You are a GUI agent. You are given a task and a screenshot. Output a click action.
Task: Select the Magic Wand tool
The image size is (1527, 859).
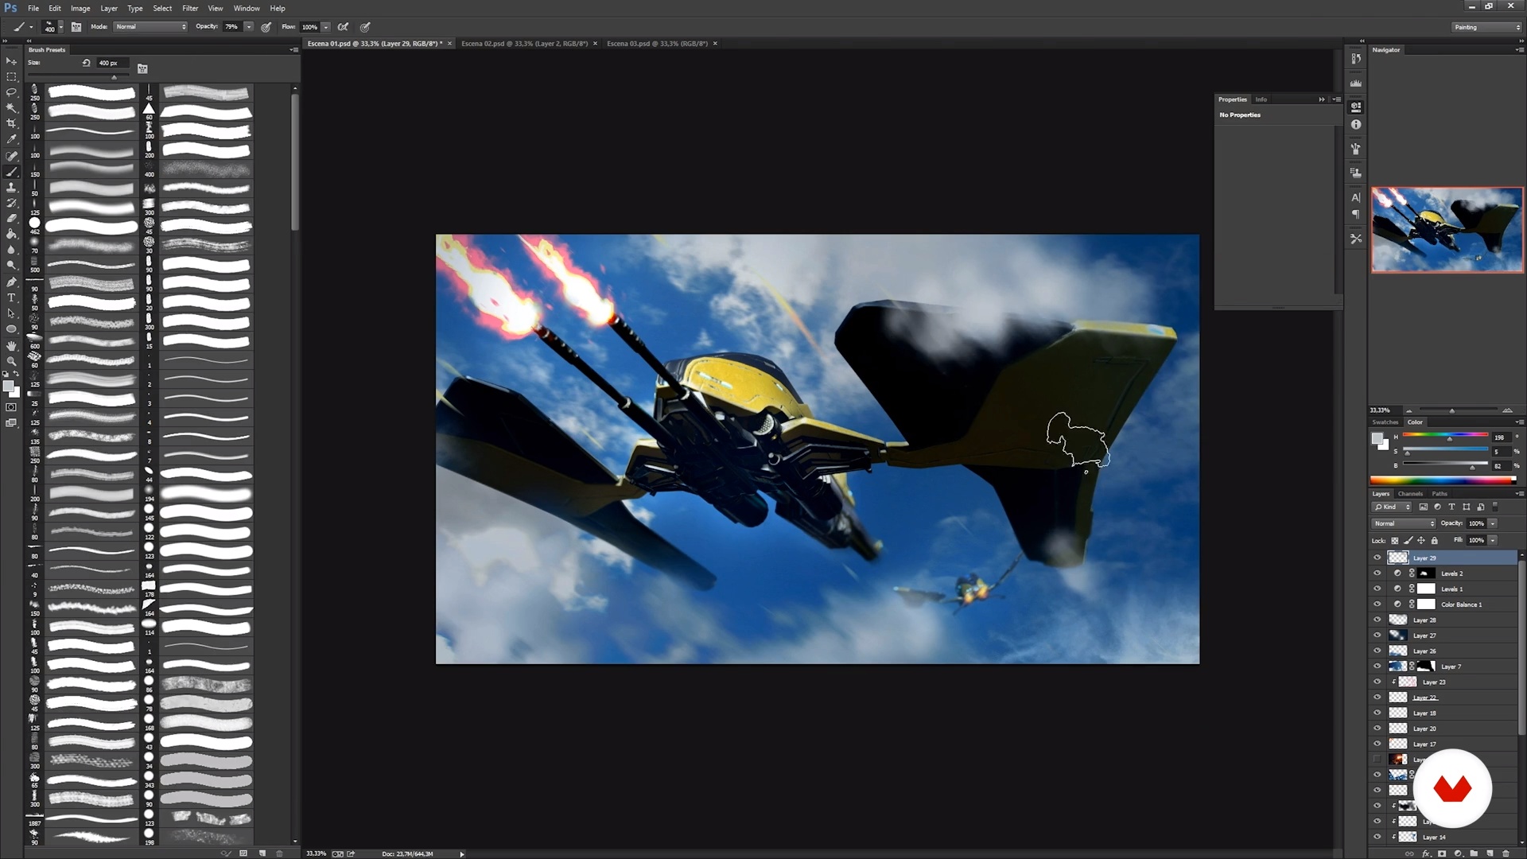pyautogui.click(x=11, y=108)
